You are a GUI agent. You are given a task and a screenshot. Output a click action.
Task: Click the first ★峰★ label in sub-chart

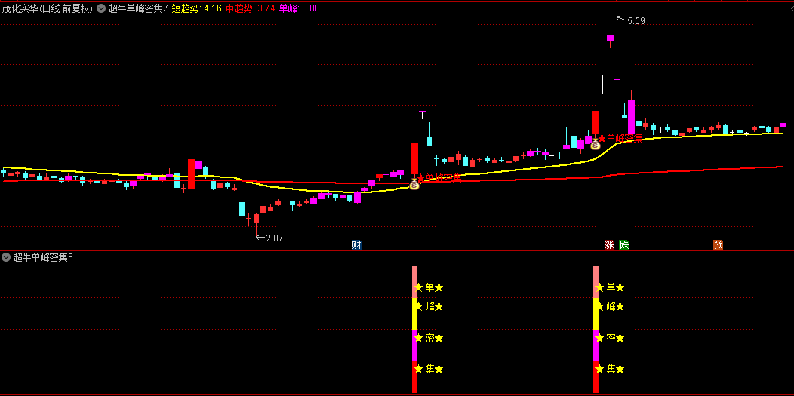click(x=429, y=306)
